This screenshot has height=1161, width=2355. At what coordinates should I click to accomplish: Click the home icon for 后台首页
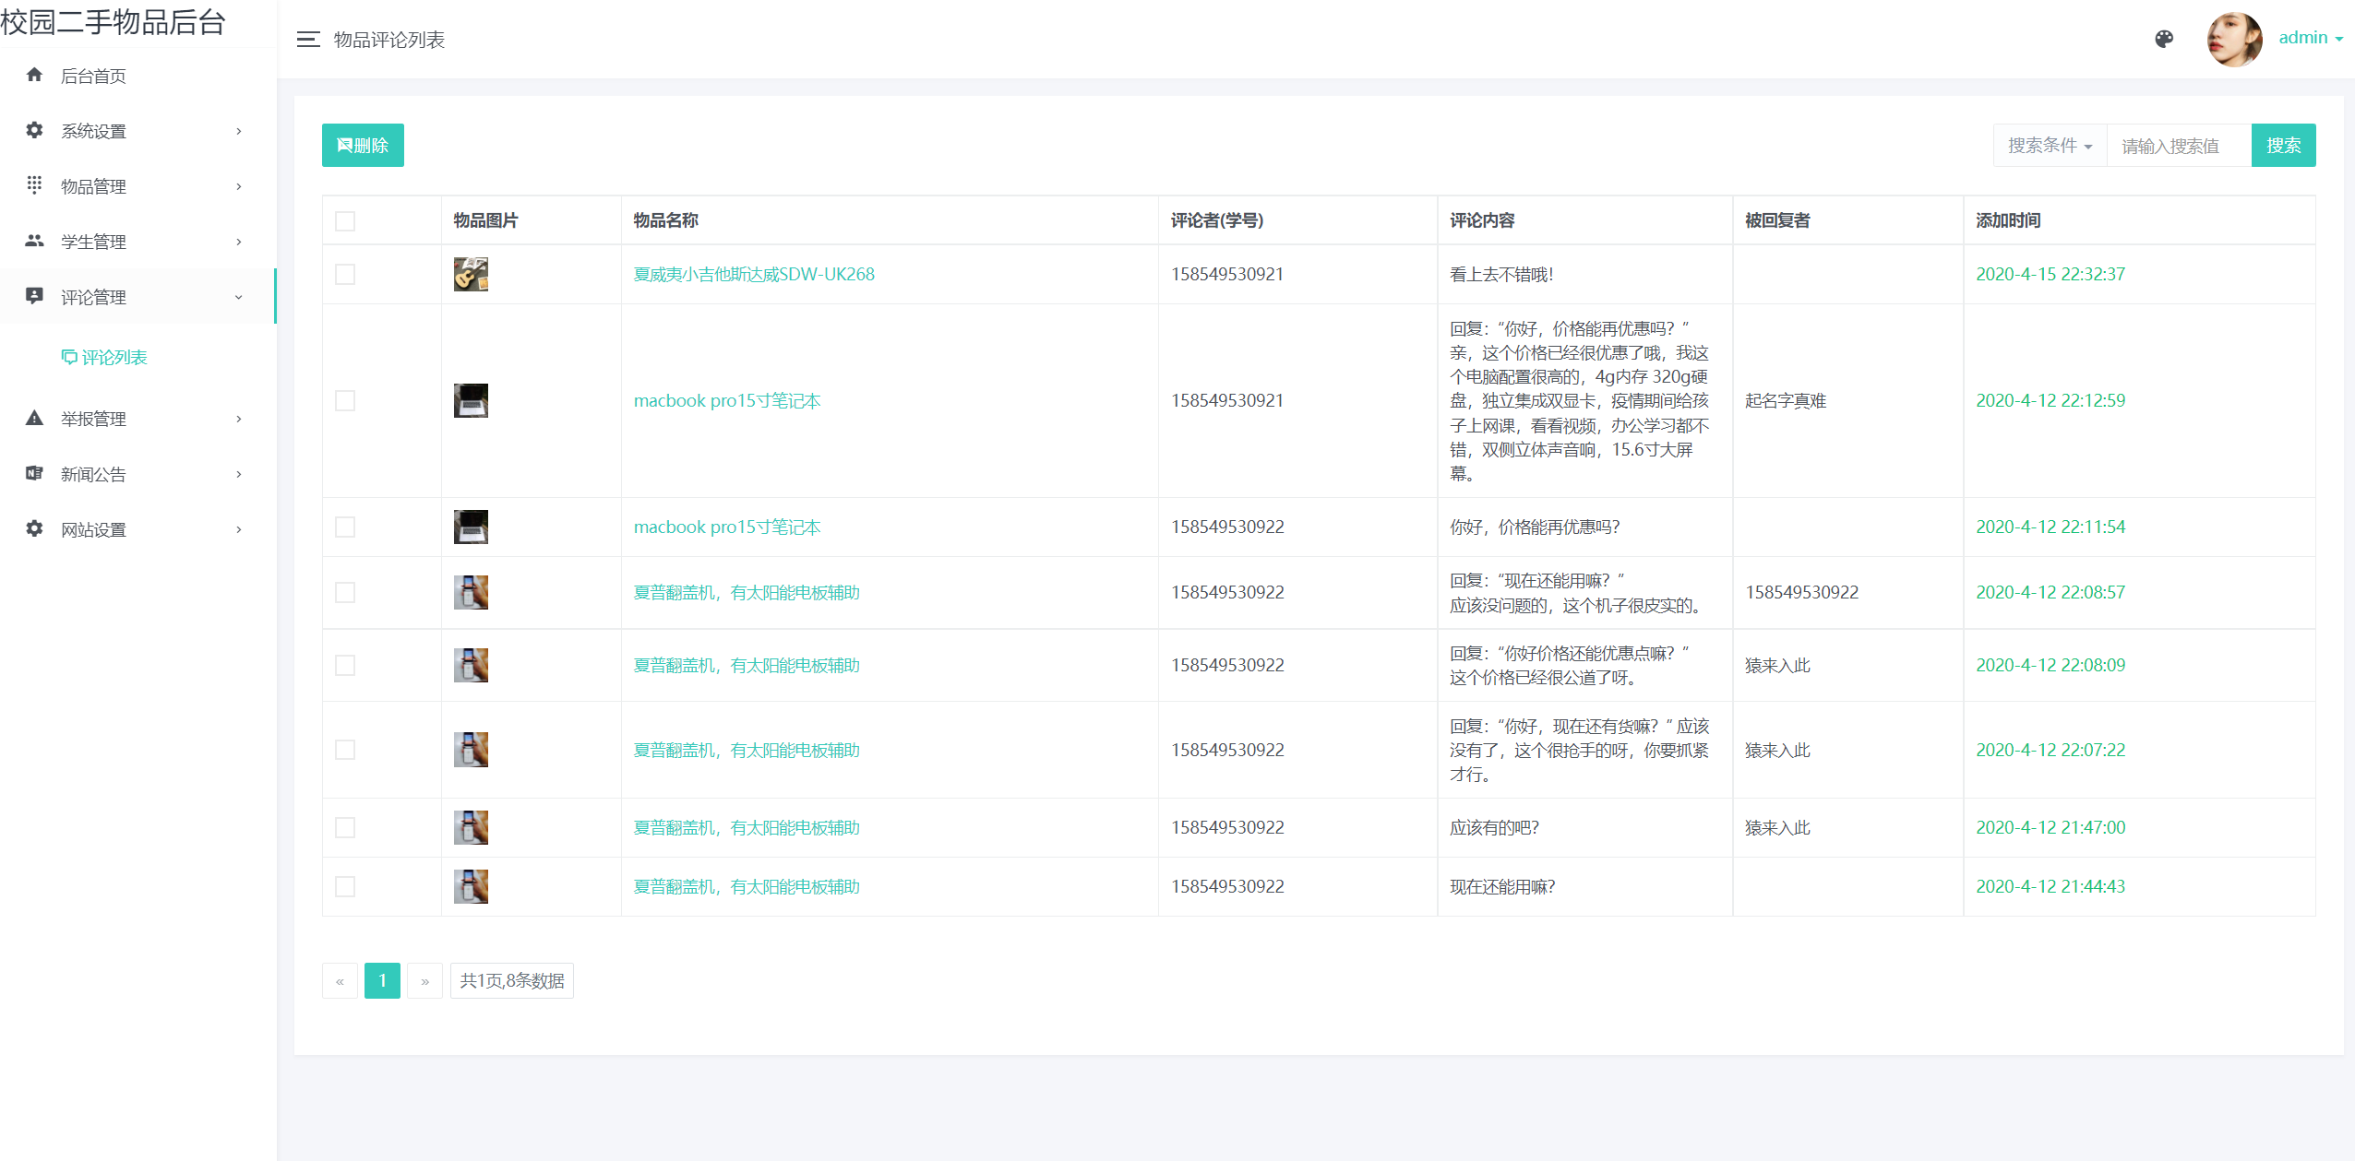tap(34, 75)
